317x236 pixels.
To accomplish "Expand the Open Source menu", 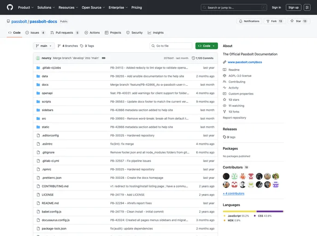I will (93, 7).
